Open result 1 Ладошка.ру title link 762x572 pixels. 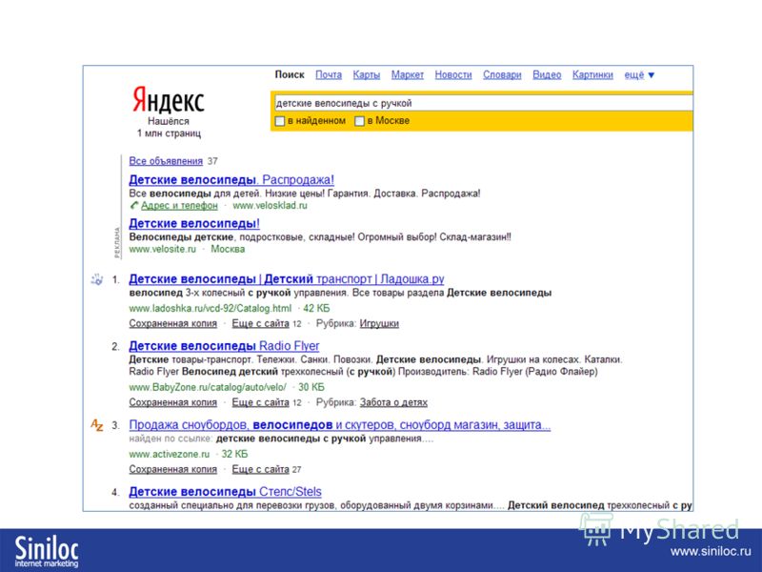click(x=287, y=278)
